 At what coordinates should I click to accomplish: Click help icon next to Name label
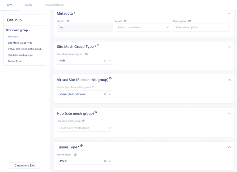click(68, 21)
